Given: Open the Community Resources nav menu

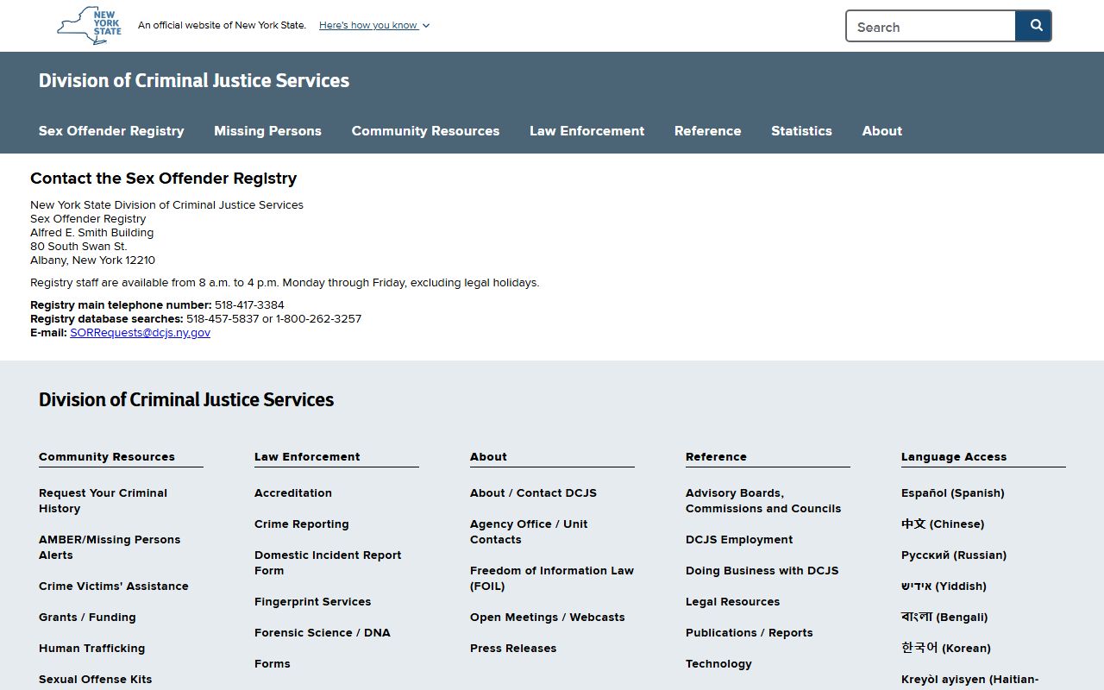Looking at the screenshot, I should tap(425, 131).
